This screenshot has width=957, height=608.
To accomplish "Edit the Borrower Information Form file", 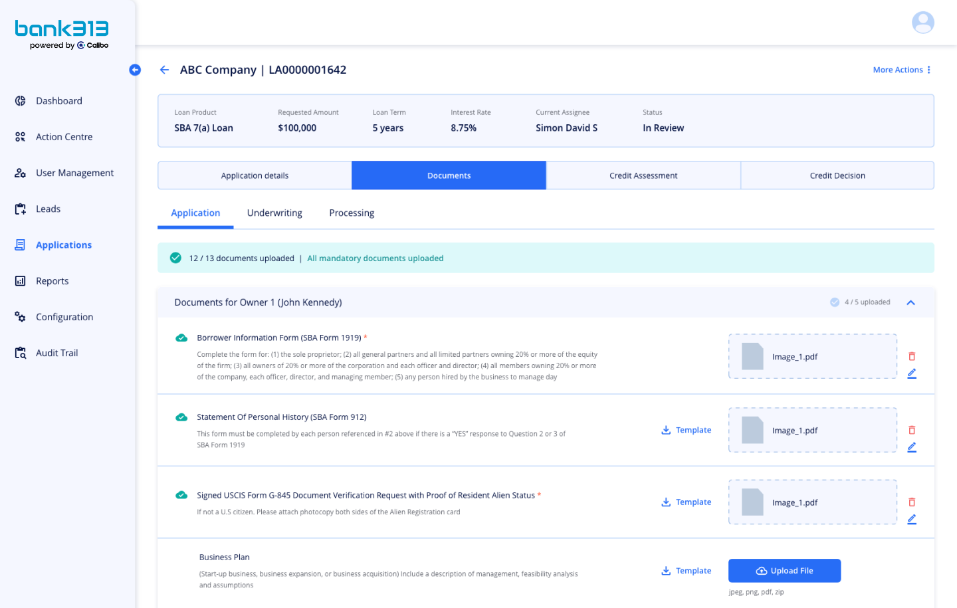I will coord(912,373).
